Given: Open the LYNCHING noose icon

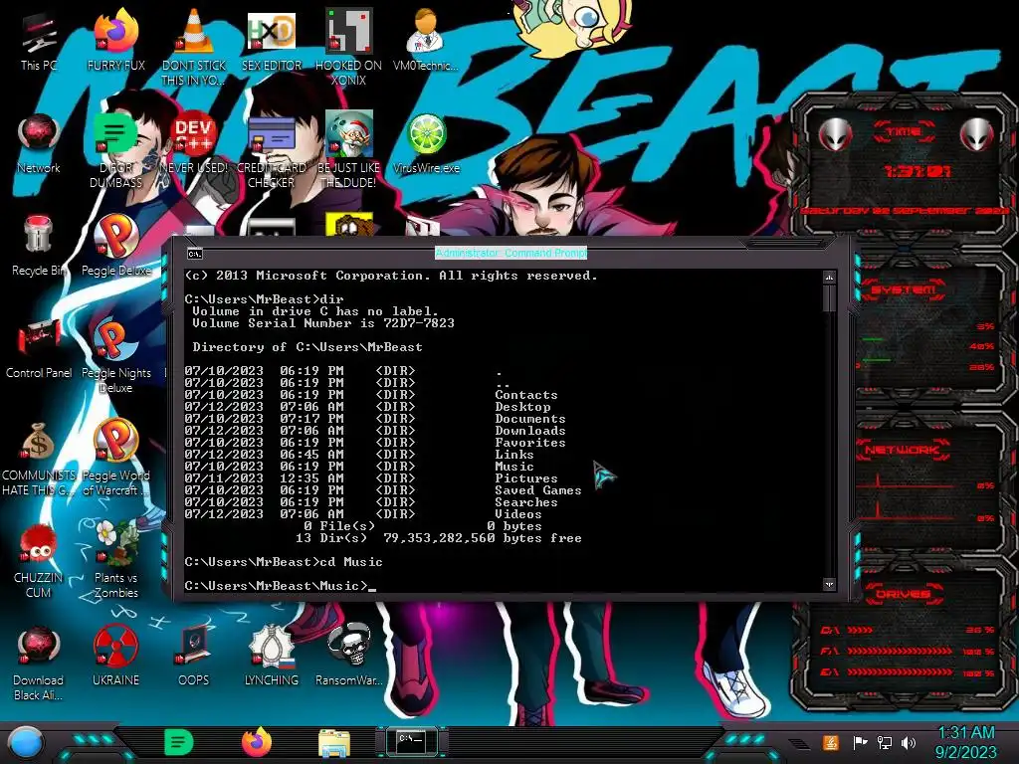Looking at the screenshot, I should click(x=271, y=657).
